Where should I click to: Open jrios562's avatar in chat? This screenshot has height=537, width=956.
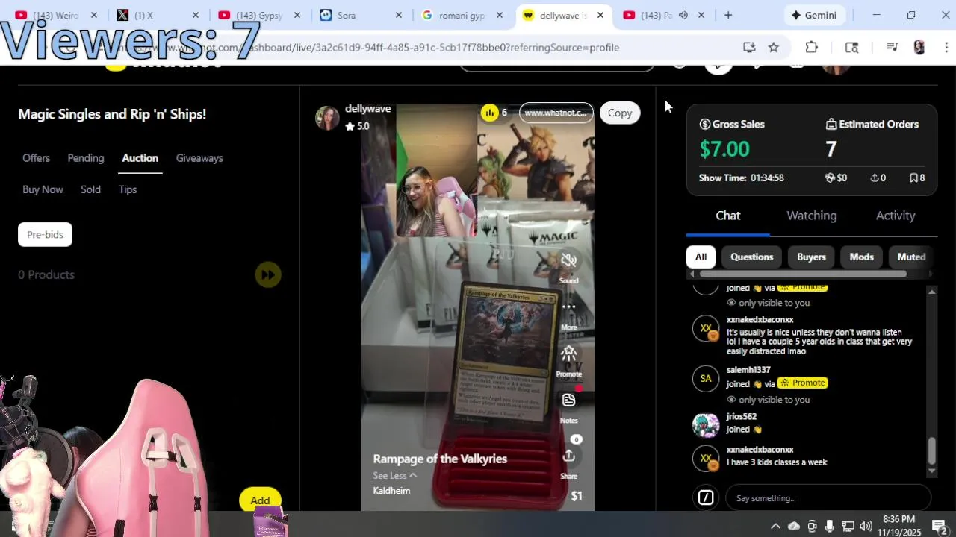pyautogui.click(x=706, y=425)
